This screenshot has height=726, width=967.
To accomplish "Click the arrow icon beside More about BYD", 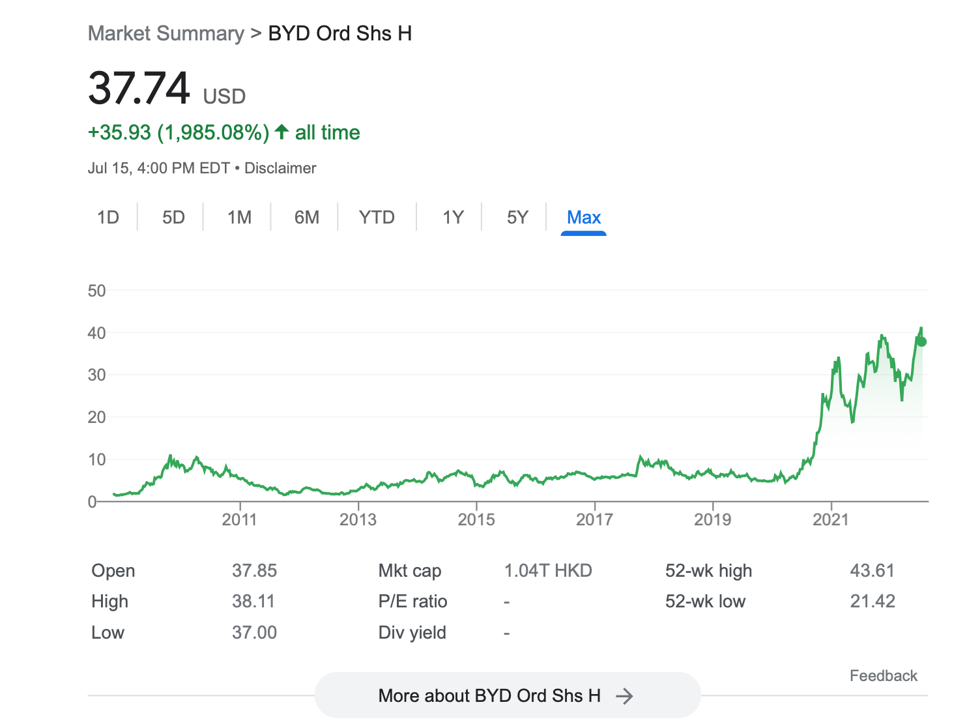I will point(624,696).
